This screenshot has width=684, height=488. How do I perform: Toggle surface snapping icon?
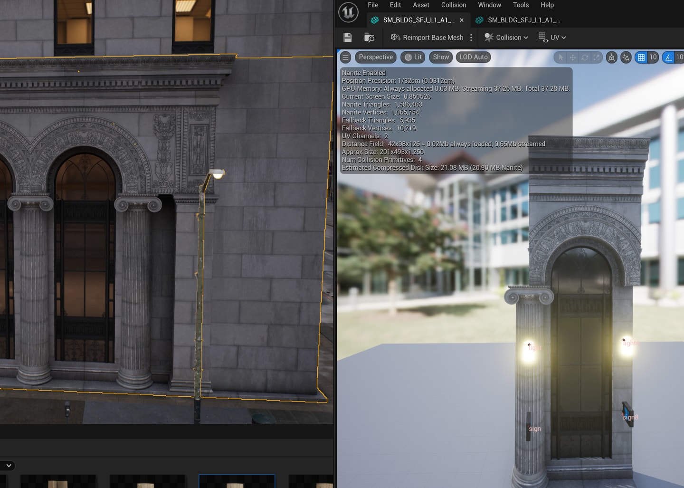pyautogui.click(x=626, y=57)
